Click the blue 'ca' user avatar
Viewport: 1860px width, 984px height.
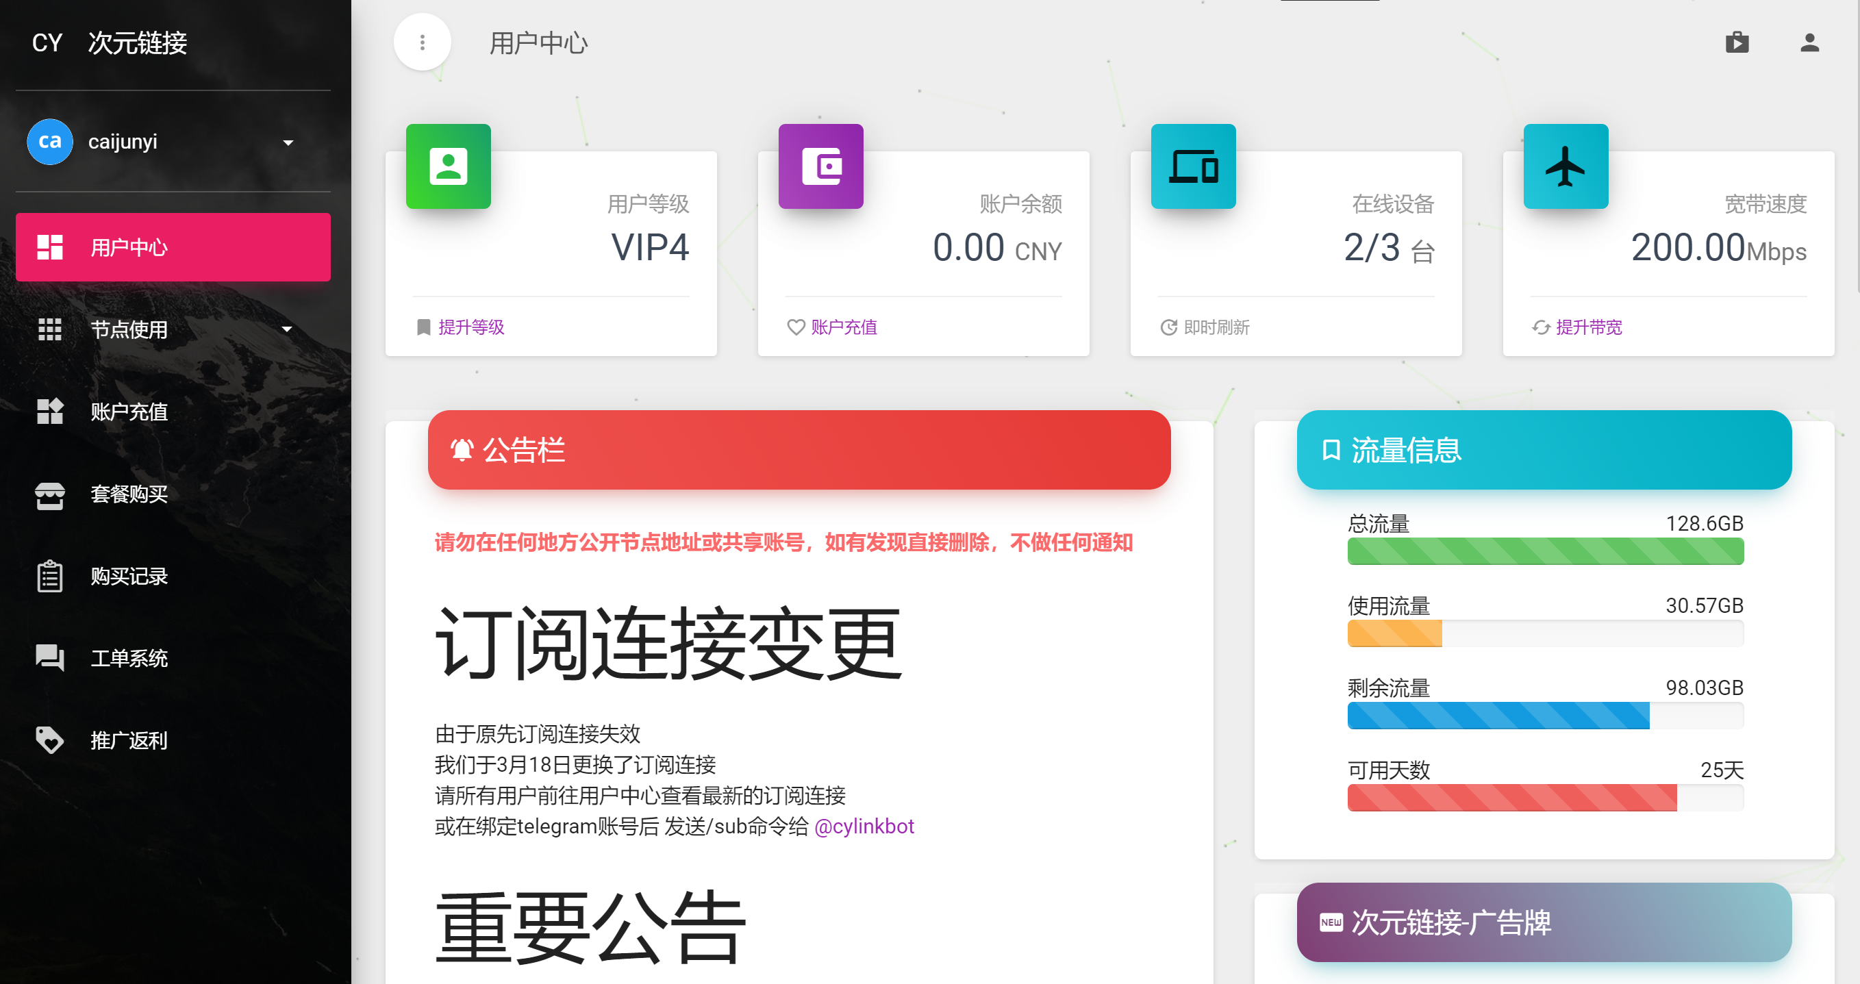coord(50,142)
